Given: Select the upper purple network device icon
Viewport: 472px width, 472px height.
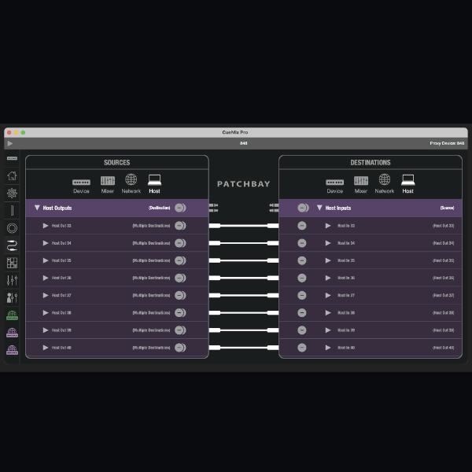Looking at the screenshot, I should (x=12, y=333).
